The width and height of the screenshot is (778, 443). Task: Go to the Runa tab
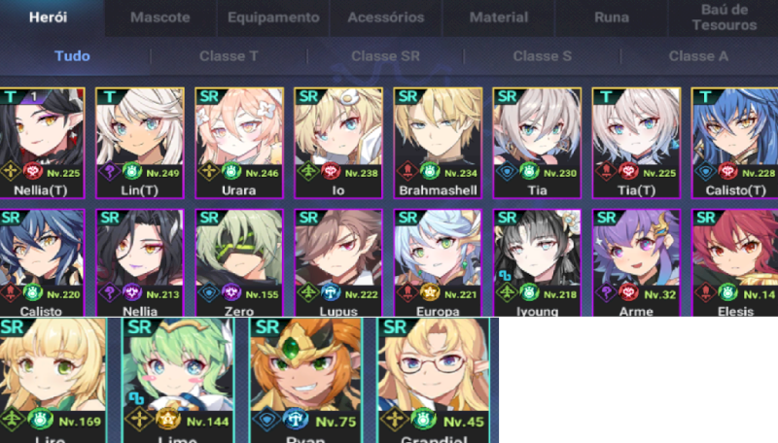pos(612,17)
